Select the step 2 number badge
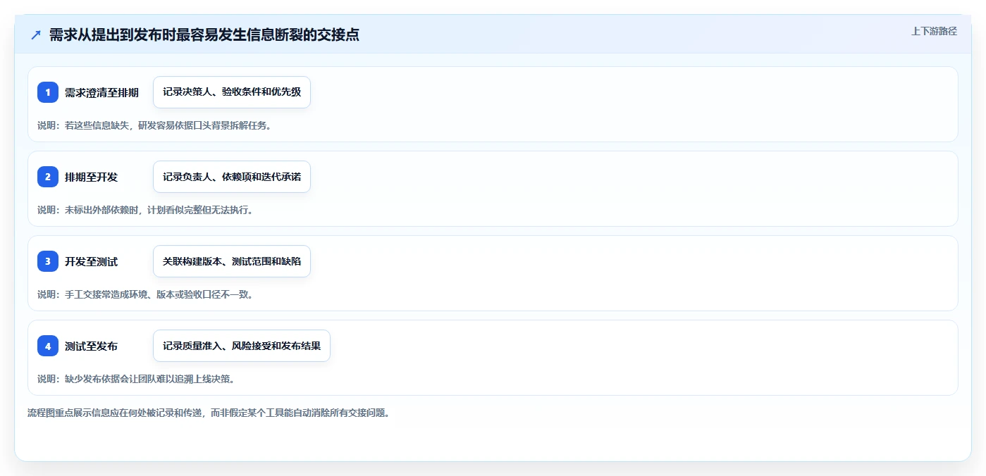The height and width of the screenshot is (476, 986). coord(48,177)
